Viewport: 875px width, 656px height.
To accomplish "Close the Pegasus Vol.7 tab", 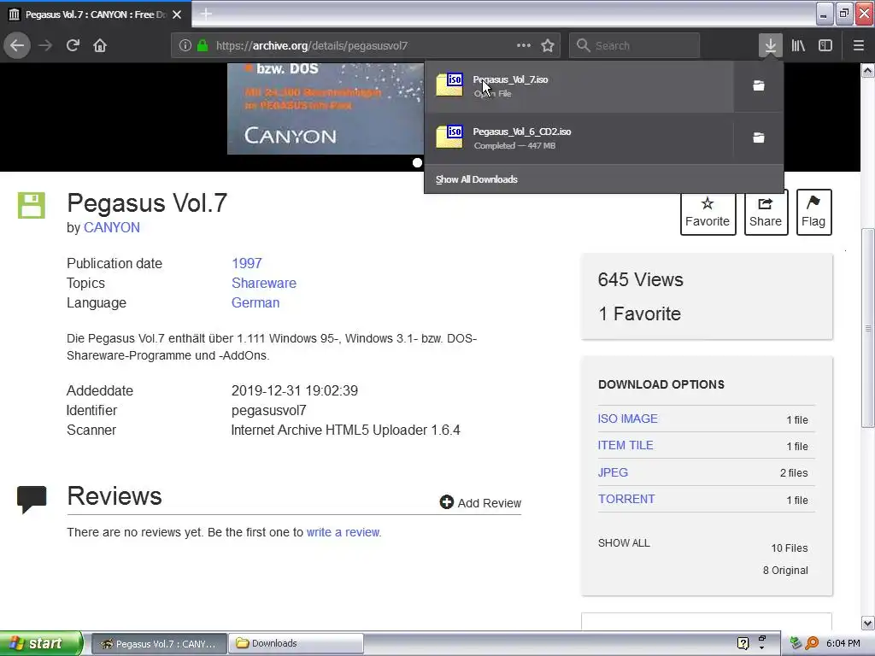I will 177,15.
